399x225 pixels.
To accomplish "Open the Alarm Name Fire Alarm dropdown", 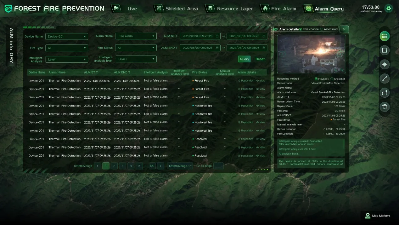I will 136,36.
